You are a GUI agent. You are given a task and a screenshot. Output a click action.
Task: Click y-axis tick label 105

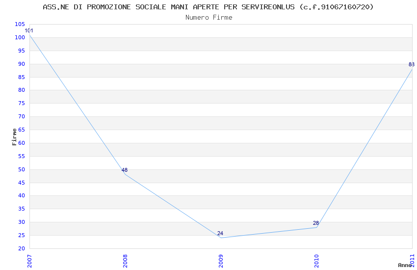[x=20, y=24]
